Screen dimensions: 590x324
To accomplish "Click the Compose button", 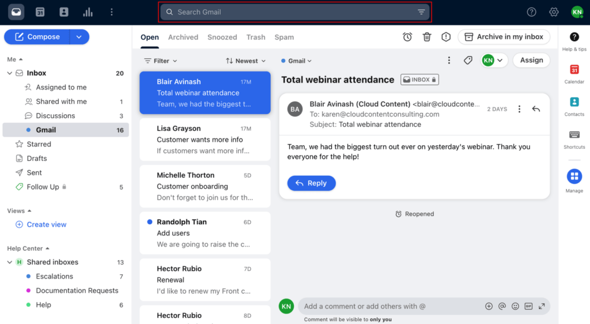I will [37, 37].
